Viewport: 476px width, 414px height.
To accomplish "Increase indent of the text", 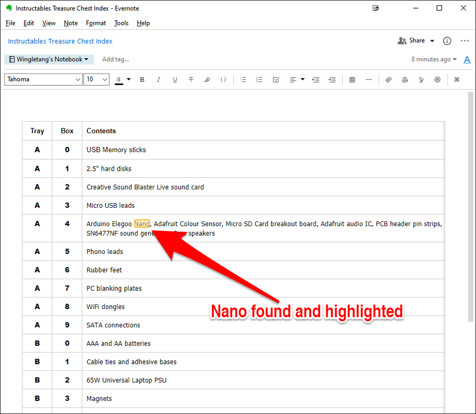I will pos(332,80).
